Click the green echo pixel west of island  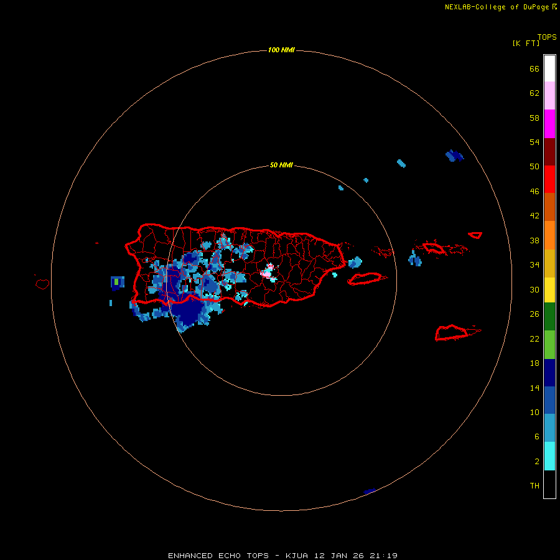point(116,281)
